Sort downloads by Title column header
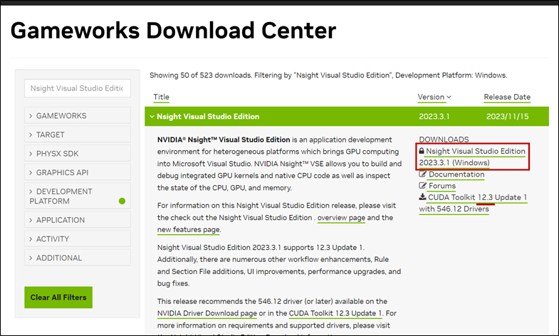559x336 pixels. pyautogui.click(x=161, y=97)
